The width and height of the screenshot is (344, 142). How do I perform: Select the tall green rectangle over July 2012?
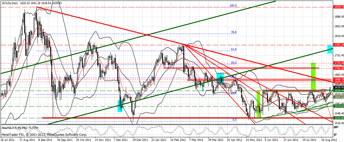click(313, 77)
